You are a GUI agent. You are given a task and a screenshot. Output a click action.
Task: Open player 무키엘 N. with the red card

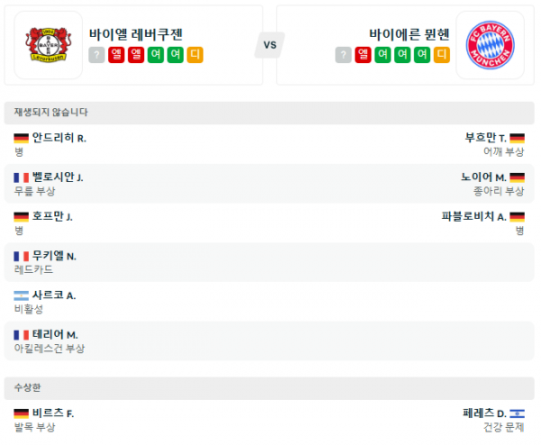54,256
